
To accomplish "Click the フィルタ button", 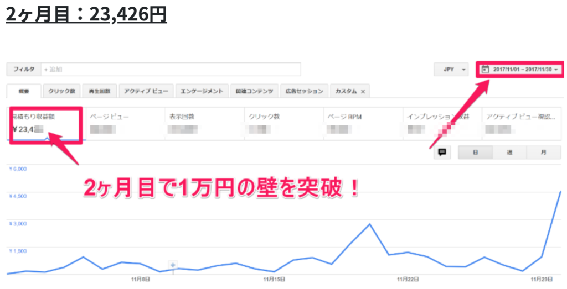I will click(x=24, y=70).
